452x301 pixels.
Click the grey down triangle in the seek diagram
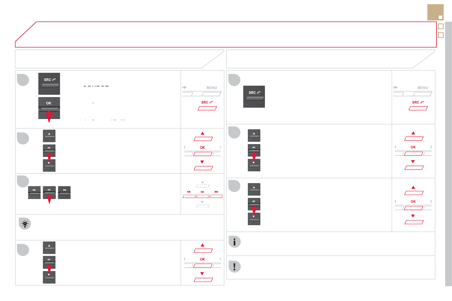(202, 202)
